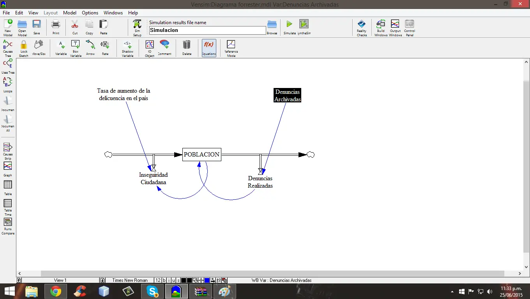Select the Reference Mode tool

point(231,48)
